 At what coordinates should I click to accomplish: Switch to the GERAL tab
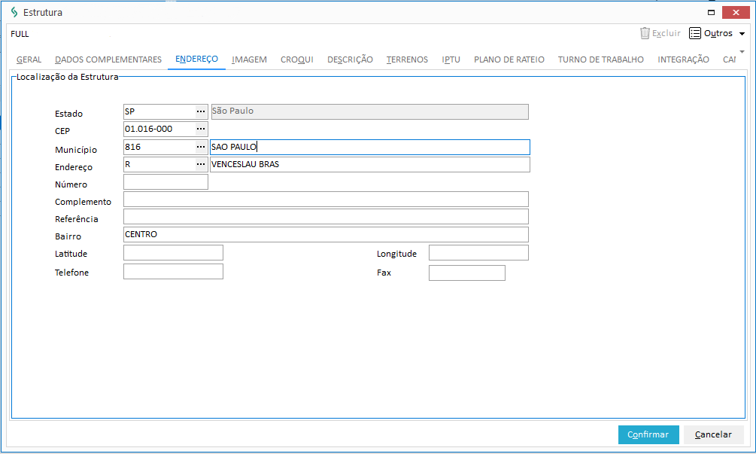coord(29,59)
